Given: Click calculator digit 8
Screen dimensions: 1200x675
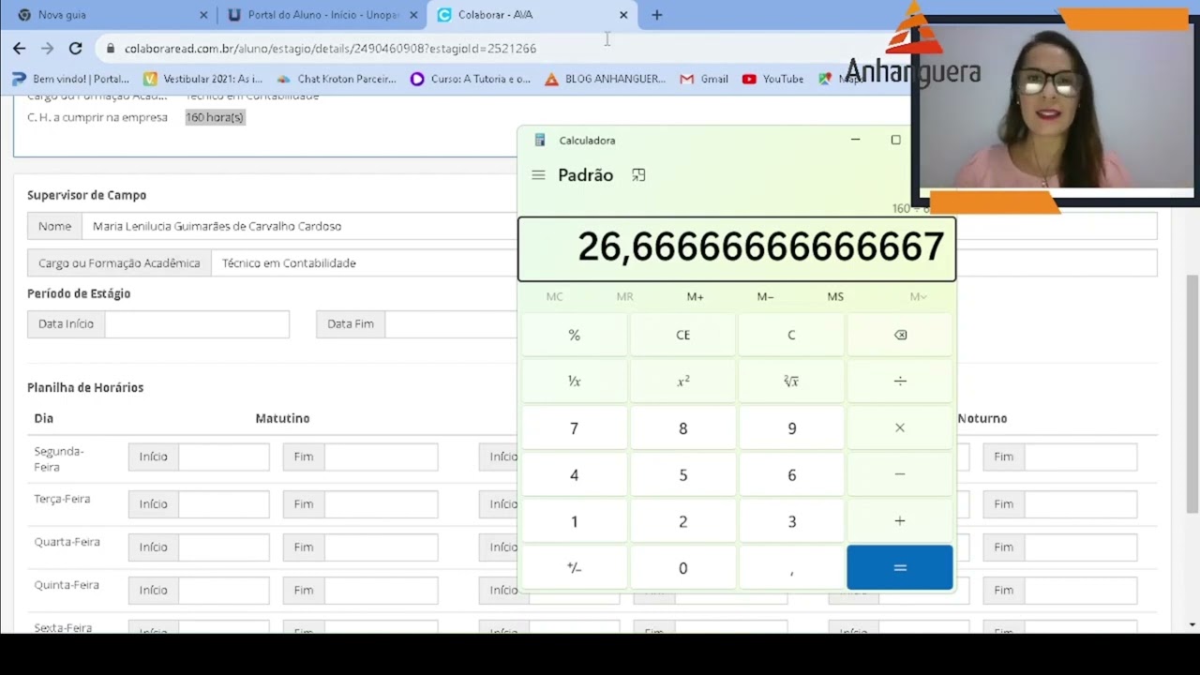Looking at the screenshot, I should (x=683, y=427).
